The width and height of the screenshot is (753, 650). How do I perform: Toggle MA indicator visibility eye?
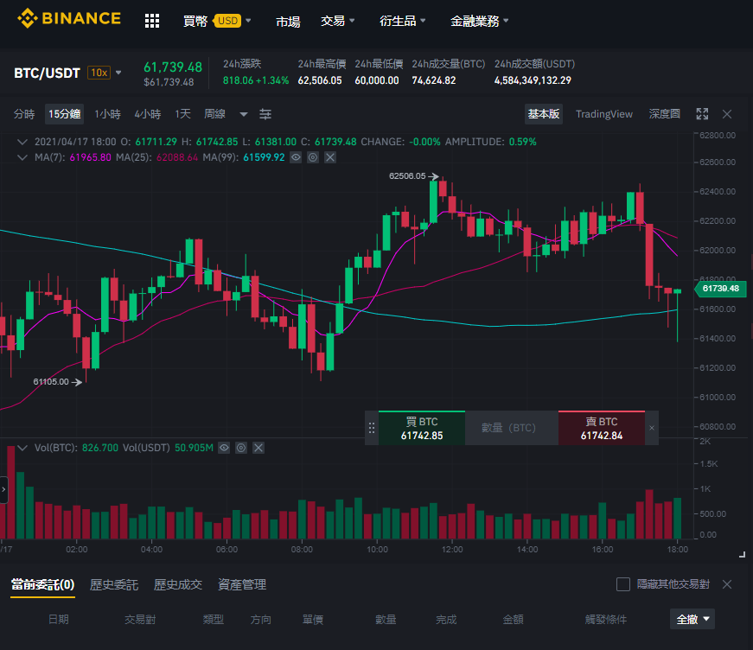[x=296, y=157]
